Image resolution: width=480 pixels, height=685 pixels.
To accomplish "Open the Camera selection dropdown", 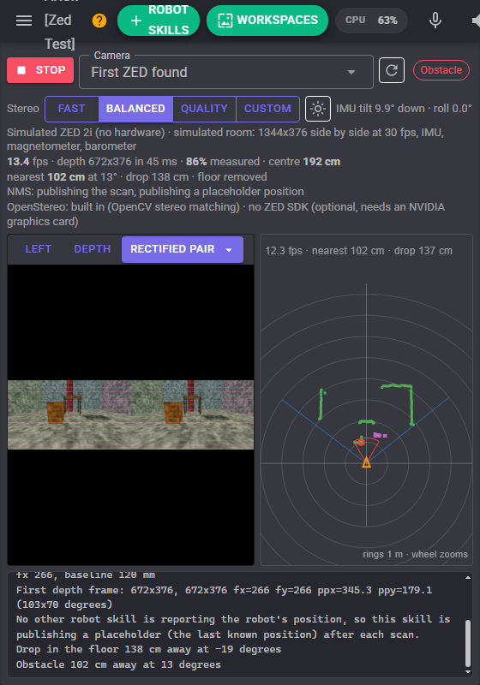I will click(x=226, y=72).
